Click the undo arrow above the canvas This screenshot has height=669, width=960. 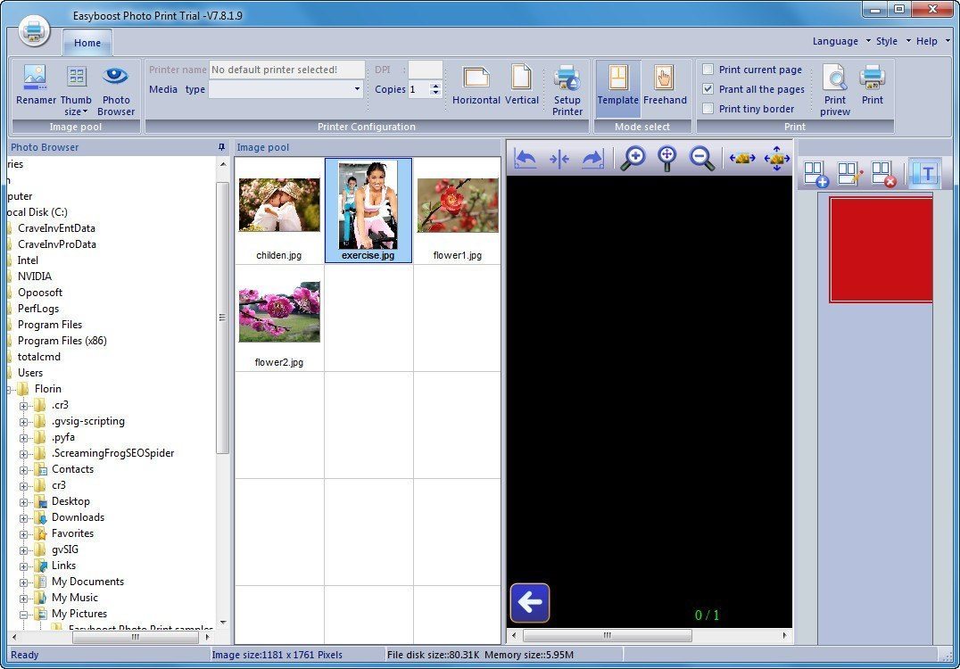526,157
